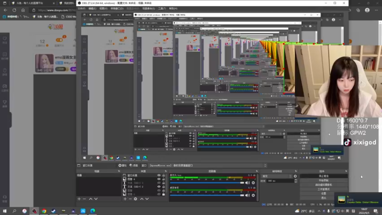This screenshot has width=382, height=215.
Task: Toggle visibility of 图像 2 source
Action: click(x=159, y=194)
